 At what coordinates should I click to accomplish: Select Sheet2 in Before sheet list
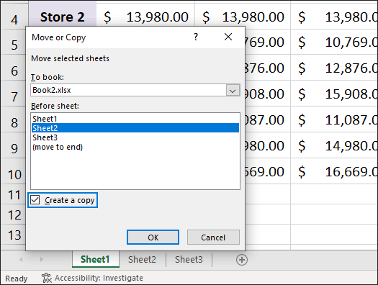point(135,128)
